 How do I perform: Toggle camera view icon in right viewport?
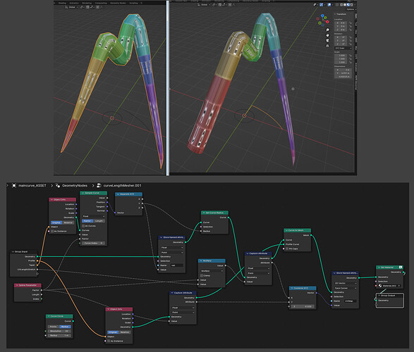click(x=327, y=40)
